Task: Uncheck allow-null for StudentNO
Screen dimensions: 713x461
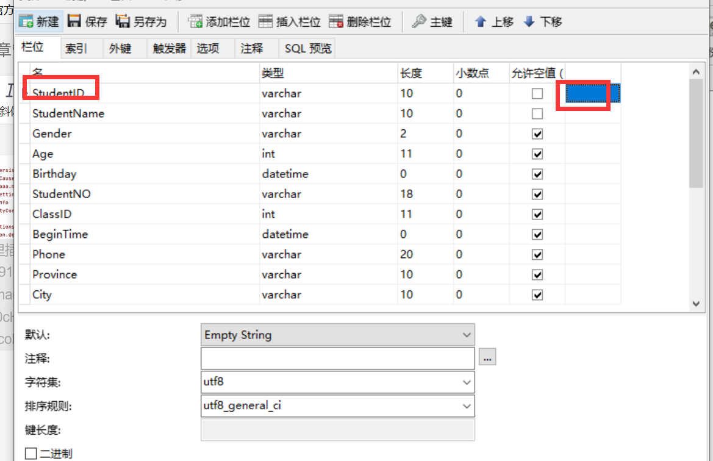Action: [x=537, y=194]
